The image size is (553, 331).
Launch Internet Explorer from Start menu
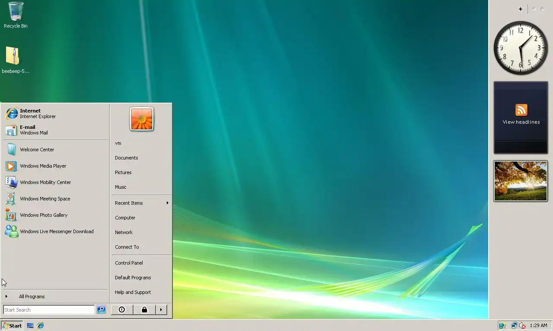[55, 114]
